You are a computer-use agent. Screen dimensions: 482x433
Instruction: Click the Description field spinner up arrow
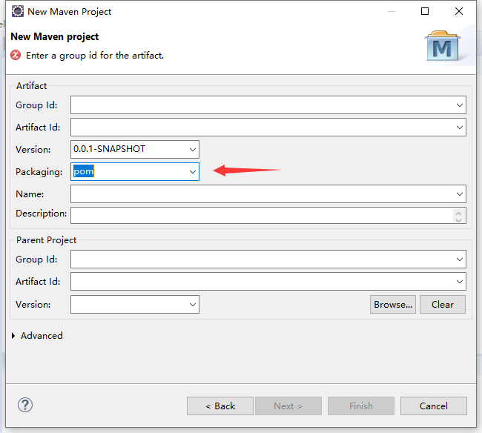click(458, 213)
